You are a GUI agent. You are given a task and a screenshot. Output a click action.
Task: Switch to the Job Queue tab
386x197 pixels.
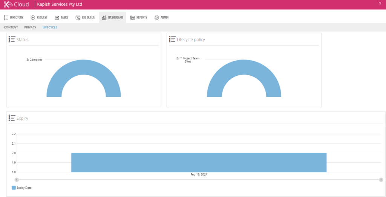(85, 17)
